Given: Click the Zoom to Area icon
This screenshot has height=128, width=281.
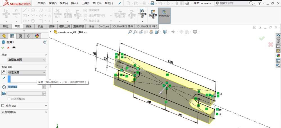Looking at the screenshot, I should click(135, 32).
